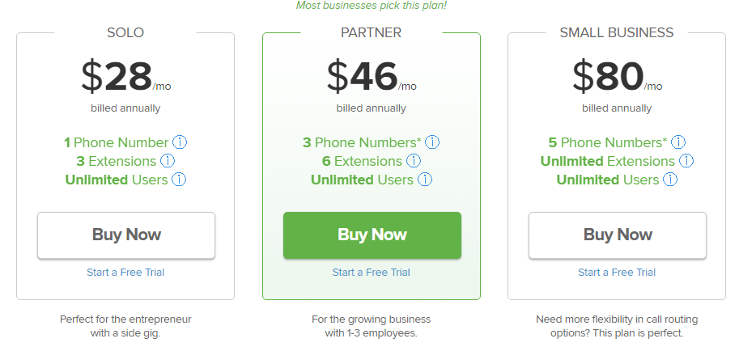The image size is (739, 347).
Task: Buy the Solo plan now
Action: 126,235
